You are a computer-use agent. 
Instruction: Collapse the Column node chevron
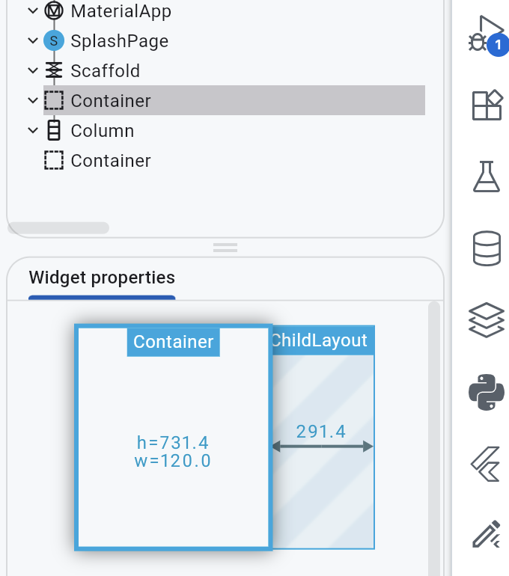click(x=33, y=130)
